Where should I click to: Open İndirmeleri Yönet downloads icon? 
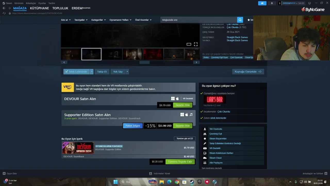click(x=151, y=174)
